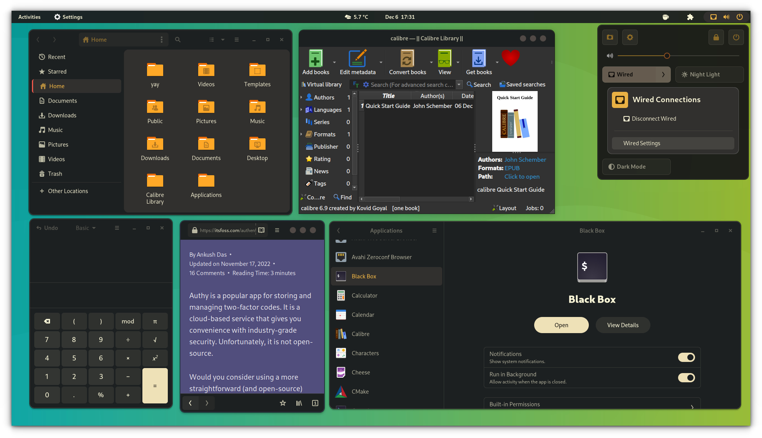Click the calibre search input field
Image resolution: width=762 pixels, height=438 pixels.
[x=412, y=85]
